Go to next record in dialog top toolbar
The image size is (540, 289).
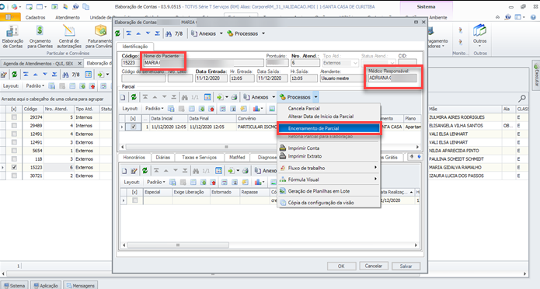click(148, 33)
